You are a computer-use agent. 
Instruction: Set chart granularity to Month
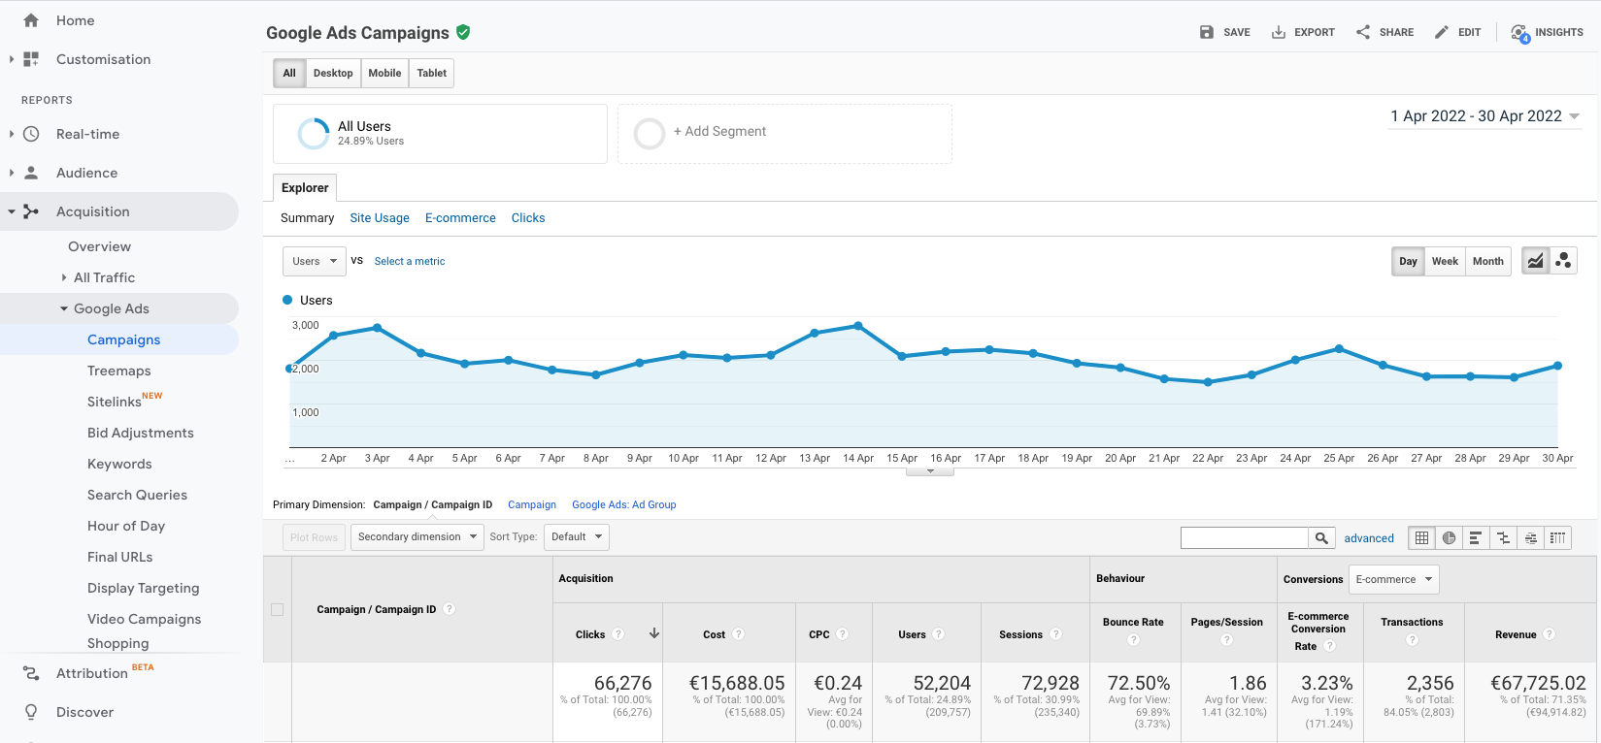[x=1488, y=261]
